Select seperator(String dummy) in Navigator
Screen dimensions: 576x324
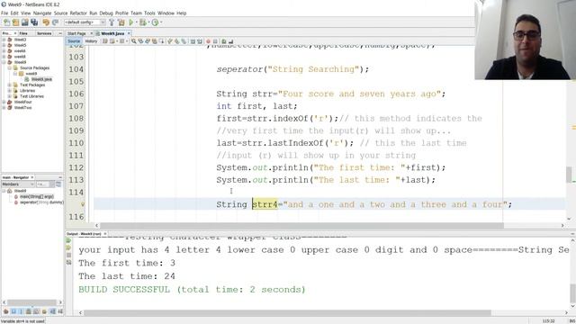[x=41, y=202]
